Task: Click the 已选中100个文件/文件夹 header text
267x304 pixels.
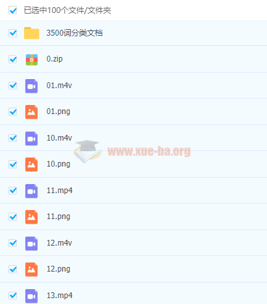Action: point(68,10)
